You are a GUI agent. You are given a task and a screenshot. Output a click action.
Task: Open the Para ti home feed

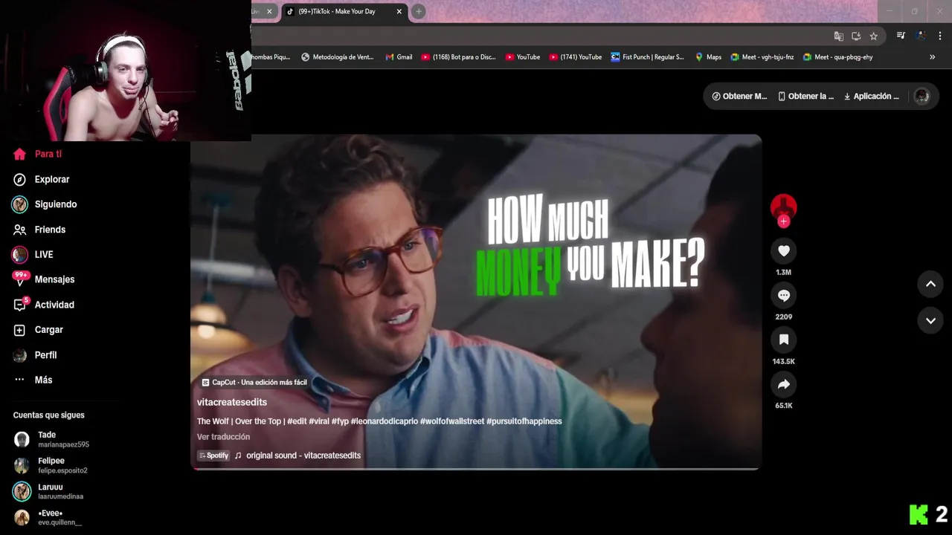click(37, 154)
